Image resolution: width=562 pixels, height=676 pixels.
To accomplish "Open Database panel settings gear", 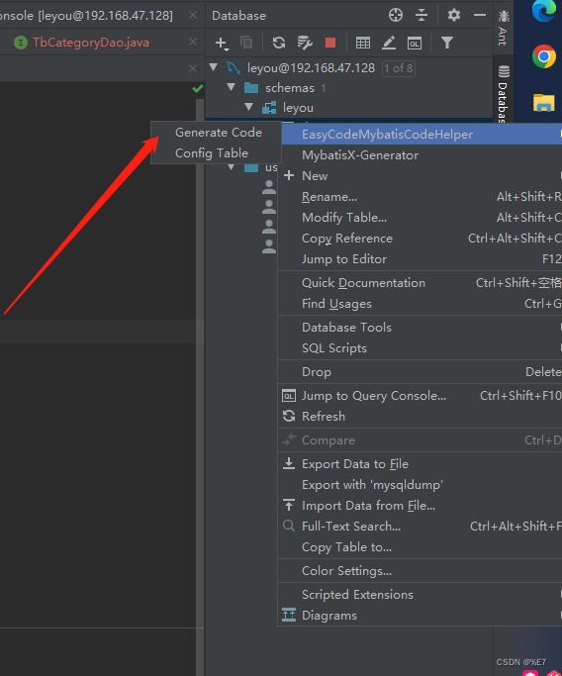I will 454,15.
